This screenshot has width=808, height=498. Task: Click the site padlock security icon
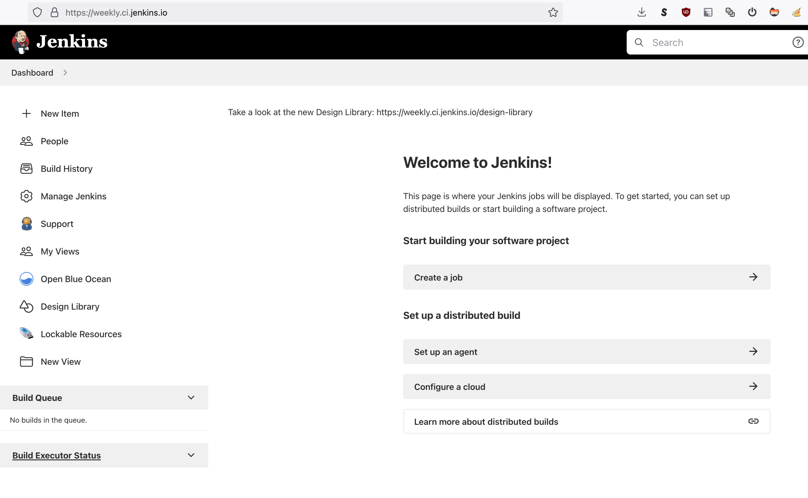click(x=55, y=13)
